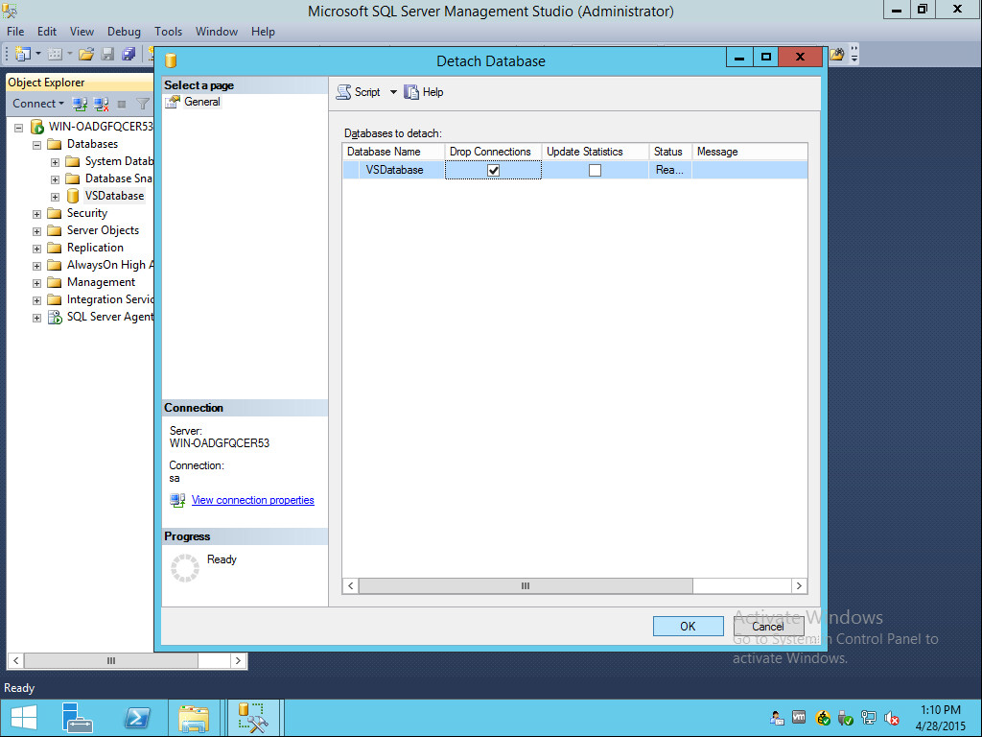Select the Database Snapshots tree item
Image resolution: width=982 pixels, height=737 pixels.
118,178
